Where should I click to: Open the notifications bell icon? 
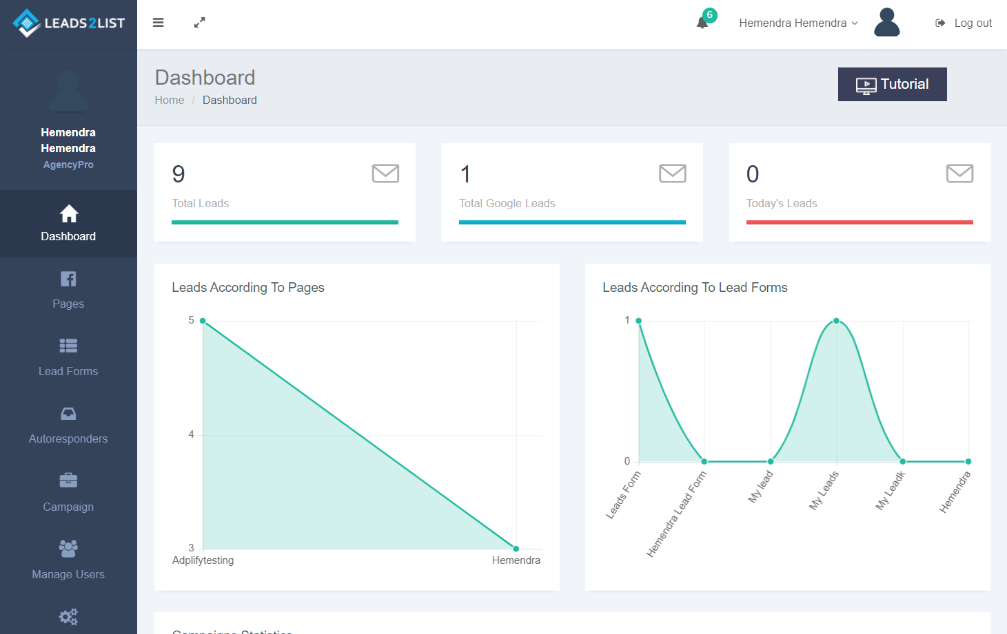pyautogui.click(x=702, y=23)
